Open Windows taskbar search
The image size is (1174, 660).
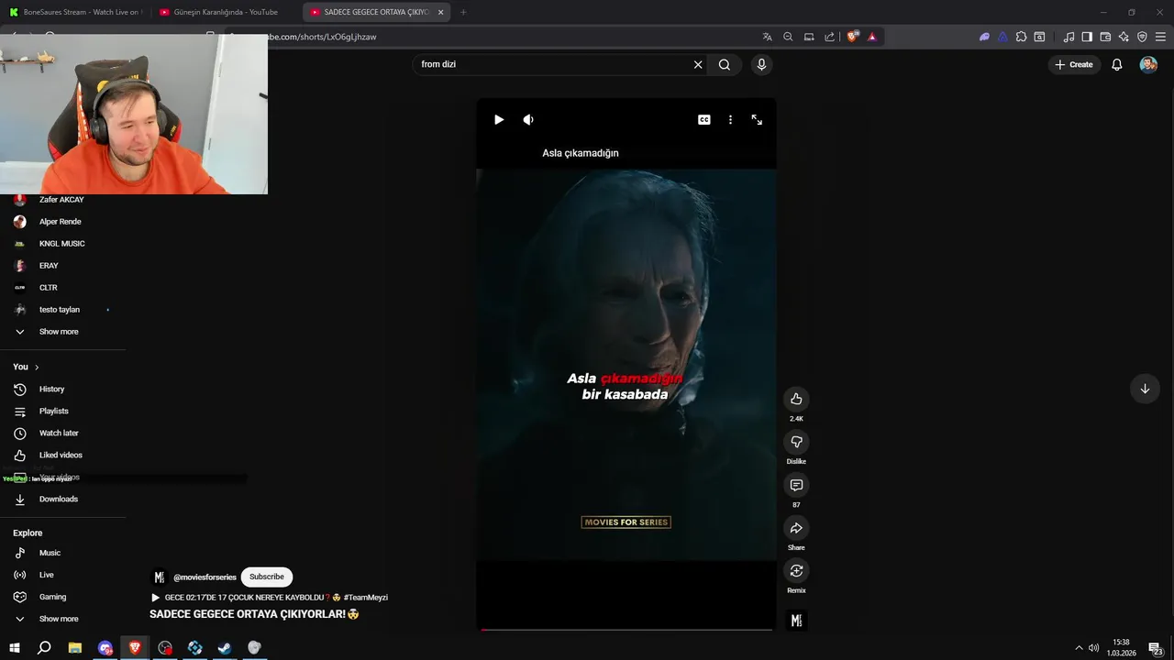pyautogui.click(x=44, y=647)
